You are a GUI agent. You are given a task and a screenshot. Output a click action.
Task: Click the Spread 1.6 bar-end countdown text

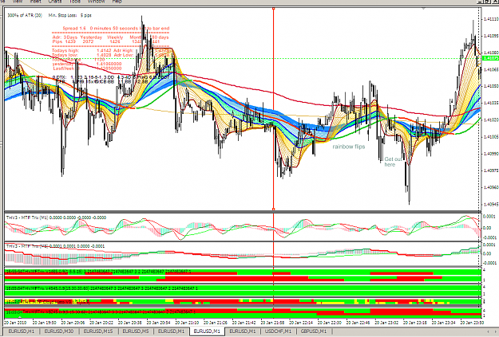pos(116,28)
